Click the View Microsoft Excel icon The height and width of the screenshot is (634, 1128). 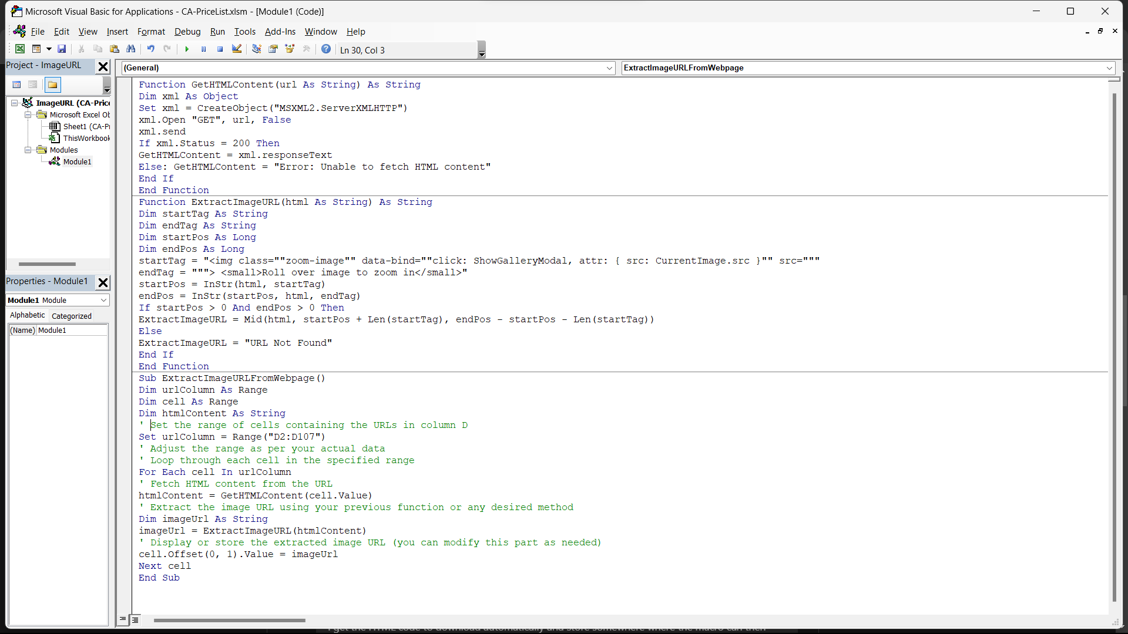[x=20, y=49]
